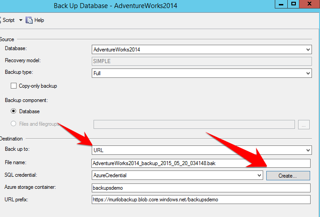Click the Script toolbar button
This screenshot has height=217, width=320.
(x=7, y=20)
